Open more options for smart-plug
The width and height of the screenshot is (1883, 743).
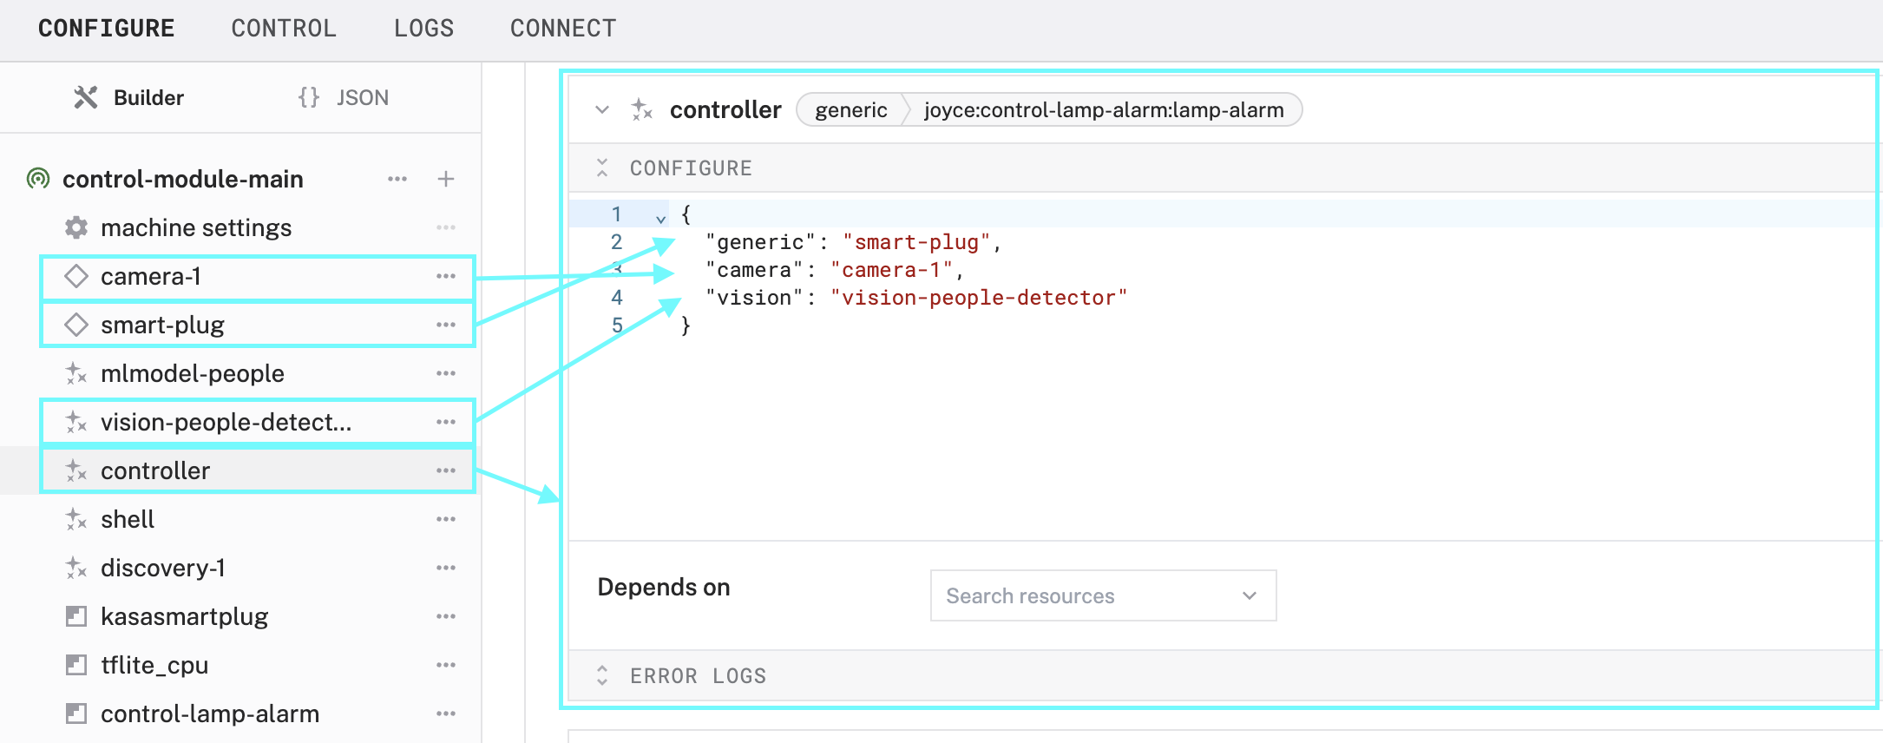pos(446,325)
